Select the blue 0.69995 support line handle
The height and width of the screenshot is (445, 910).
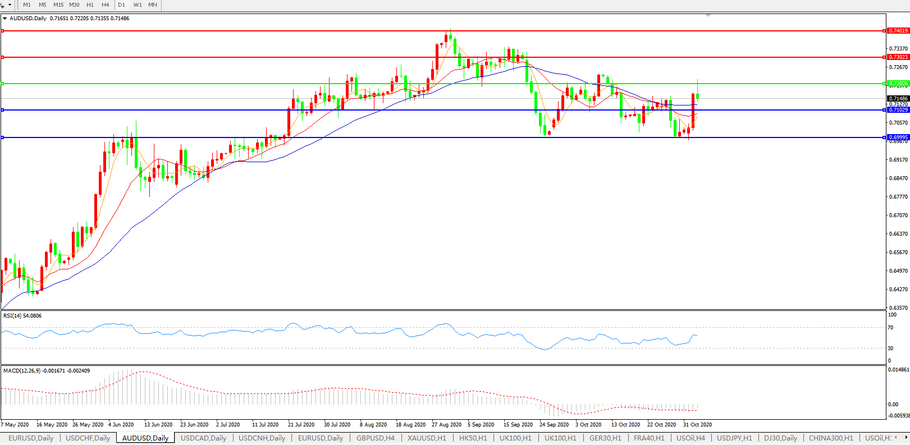3,137
